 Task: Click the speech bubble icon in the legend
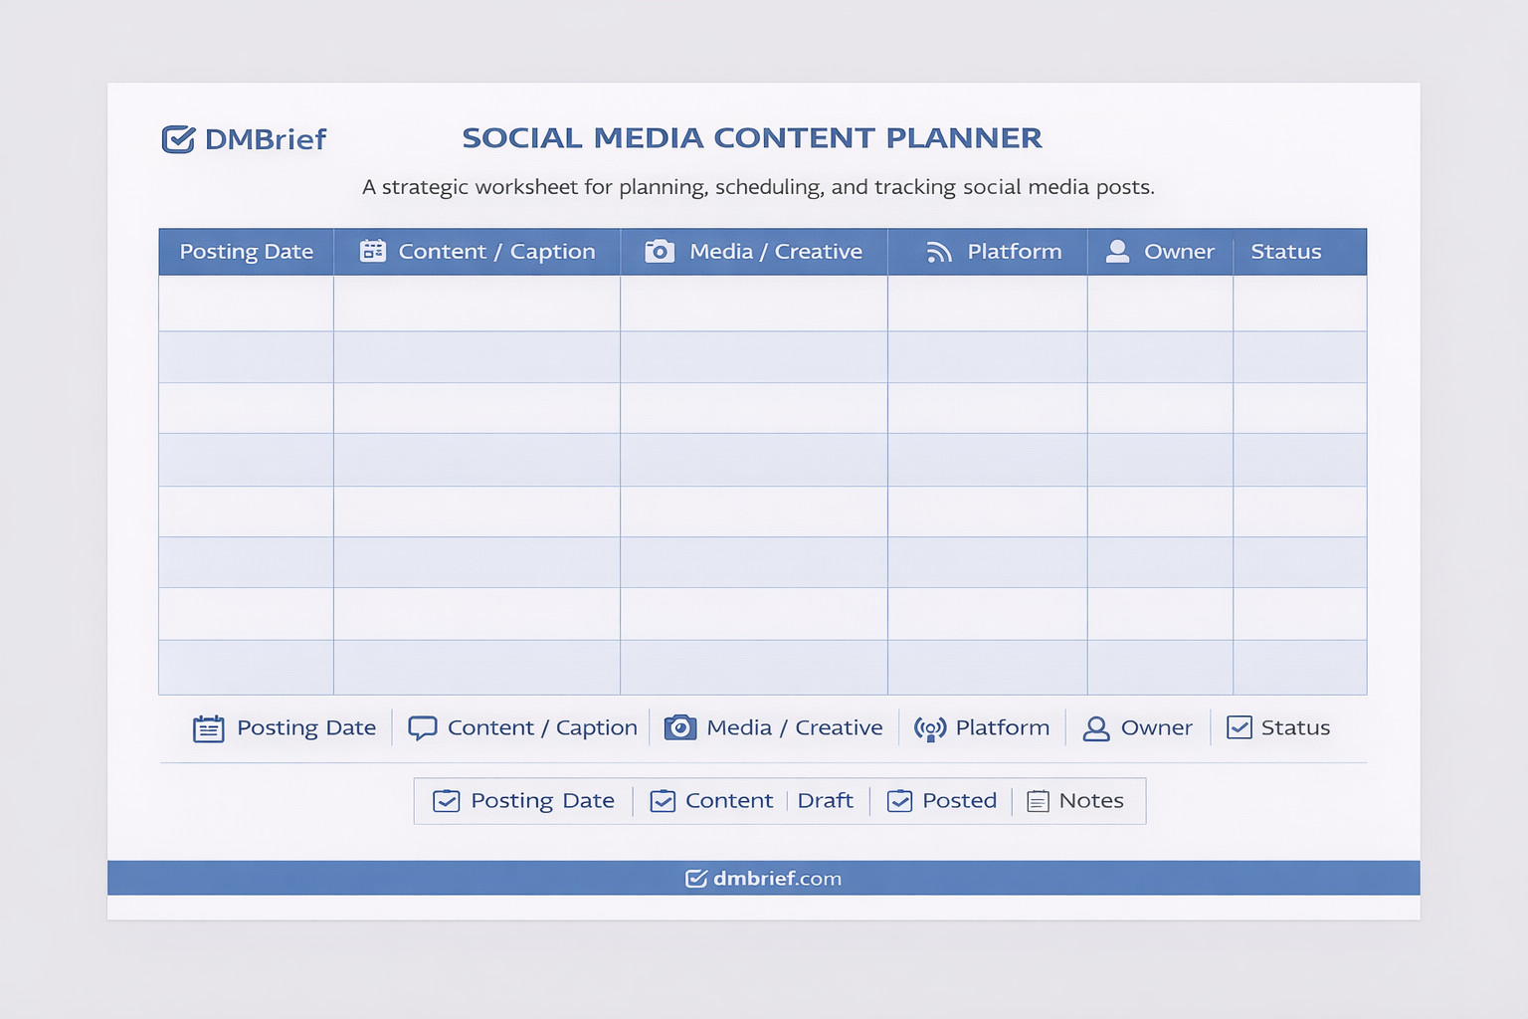click(x=423, y=728)
